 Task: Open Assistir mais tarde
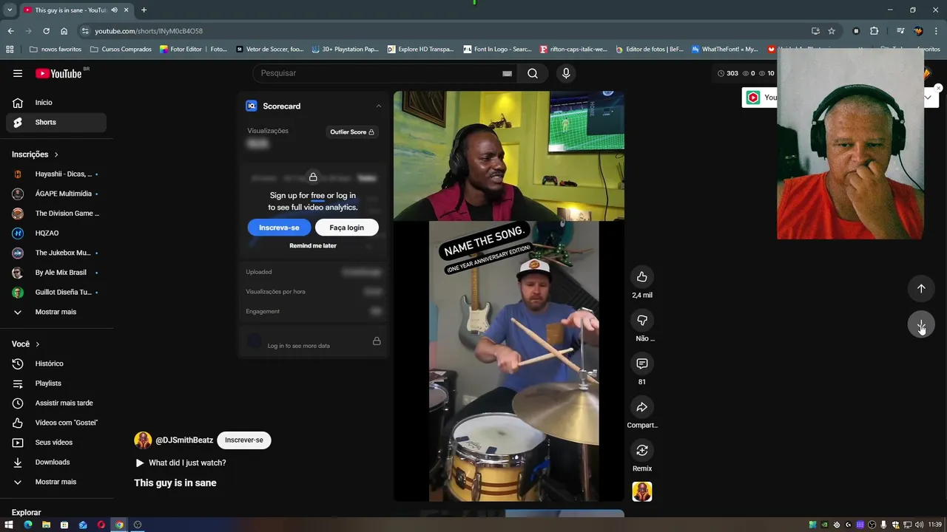[x=56, y=403]
